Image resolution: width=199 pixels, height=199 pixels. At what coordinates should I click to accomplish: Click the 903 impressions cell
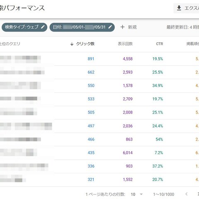(129, 166)
